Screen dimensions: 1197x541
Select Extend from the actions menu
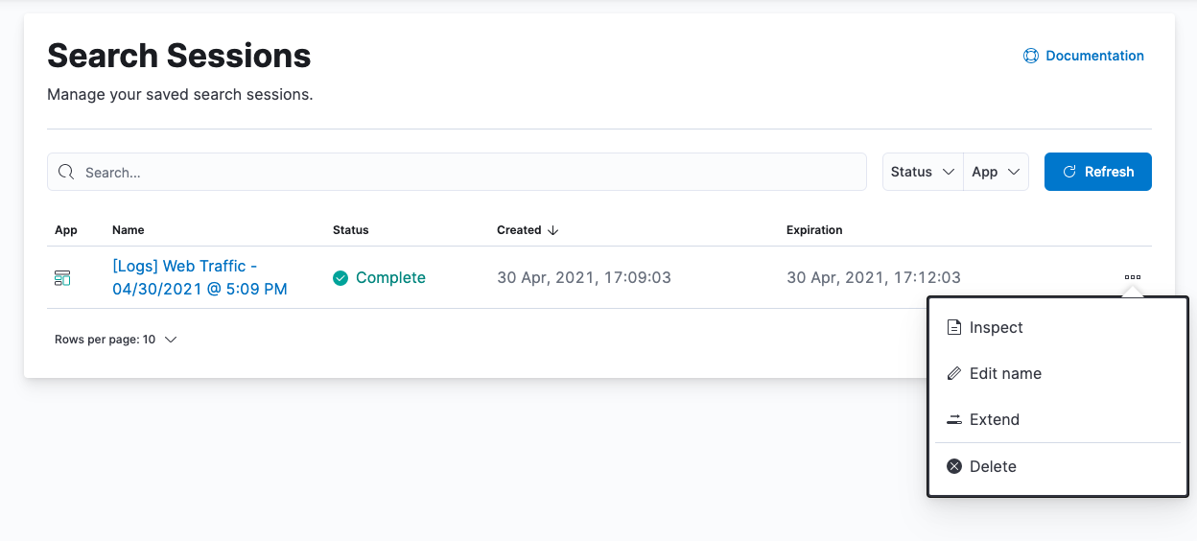(1058, 419)
